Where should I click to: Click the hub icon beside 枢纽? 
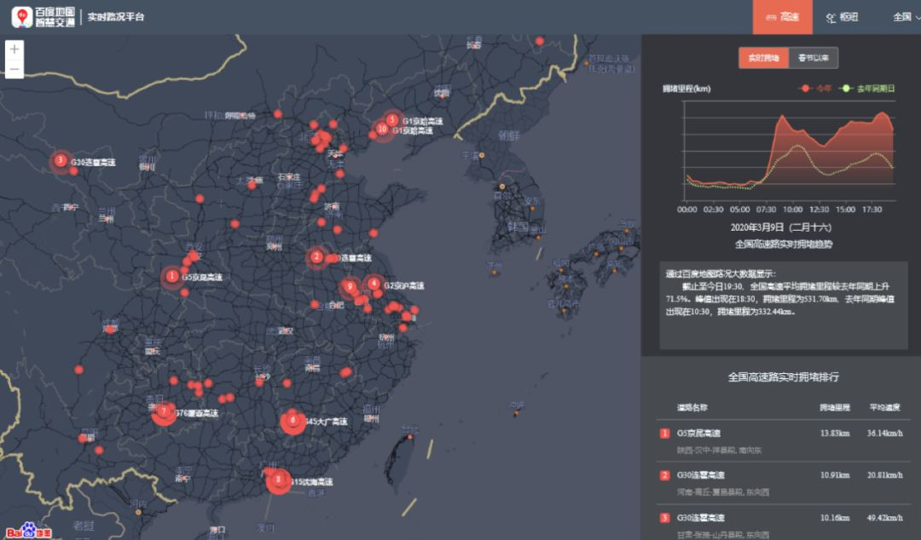click(831, 18)
